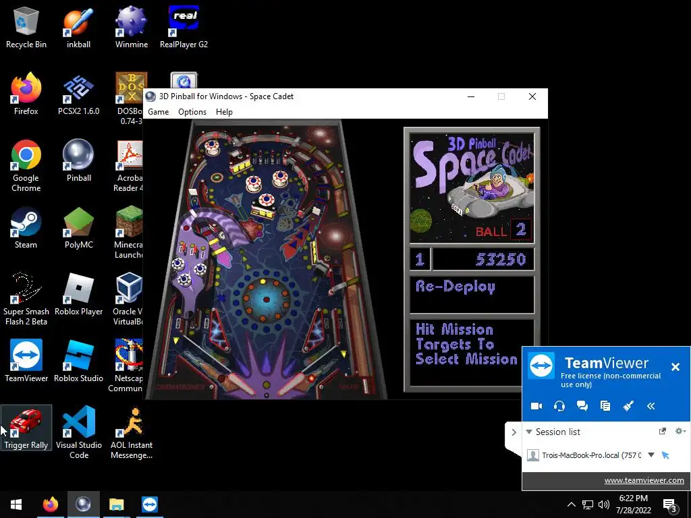
Task: Close the TeamViewer panel with X
Action: (675, 367)
